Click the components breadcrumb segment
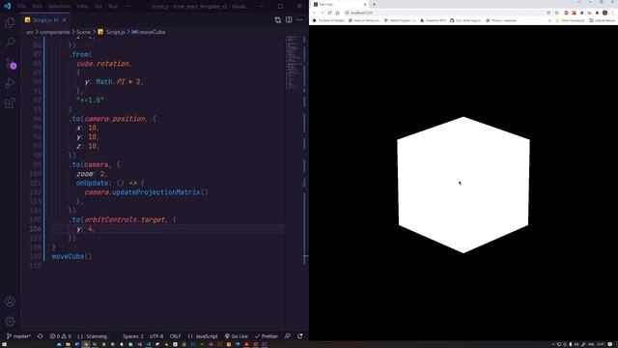The width and height of the screenshot is (618, 348). 55,32
